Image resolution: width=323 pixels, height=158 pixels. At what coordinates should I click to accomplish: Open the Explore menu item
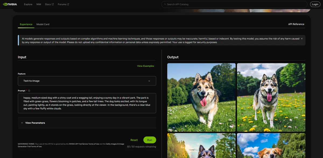(x=28, y=4)
